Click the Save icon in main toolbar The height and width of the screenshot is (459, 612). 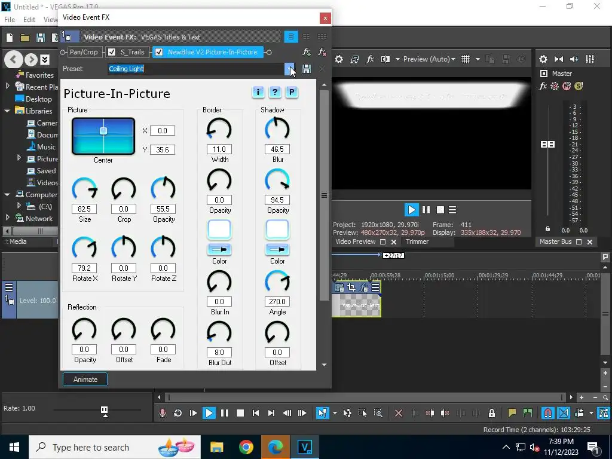[x=40, y=38]
